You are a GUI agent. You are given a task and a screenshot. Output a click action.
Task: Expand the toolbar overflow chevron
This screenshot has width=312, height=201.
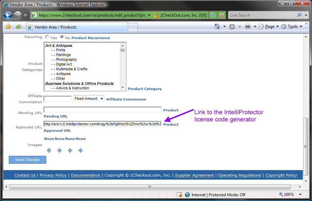pyautogui.click(x=307, y=24)
